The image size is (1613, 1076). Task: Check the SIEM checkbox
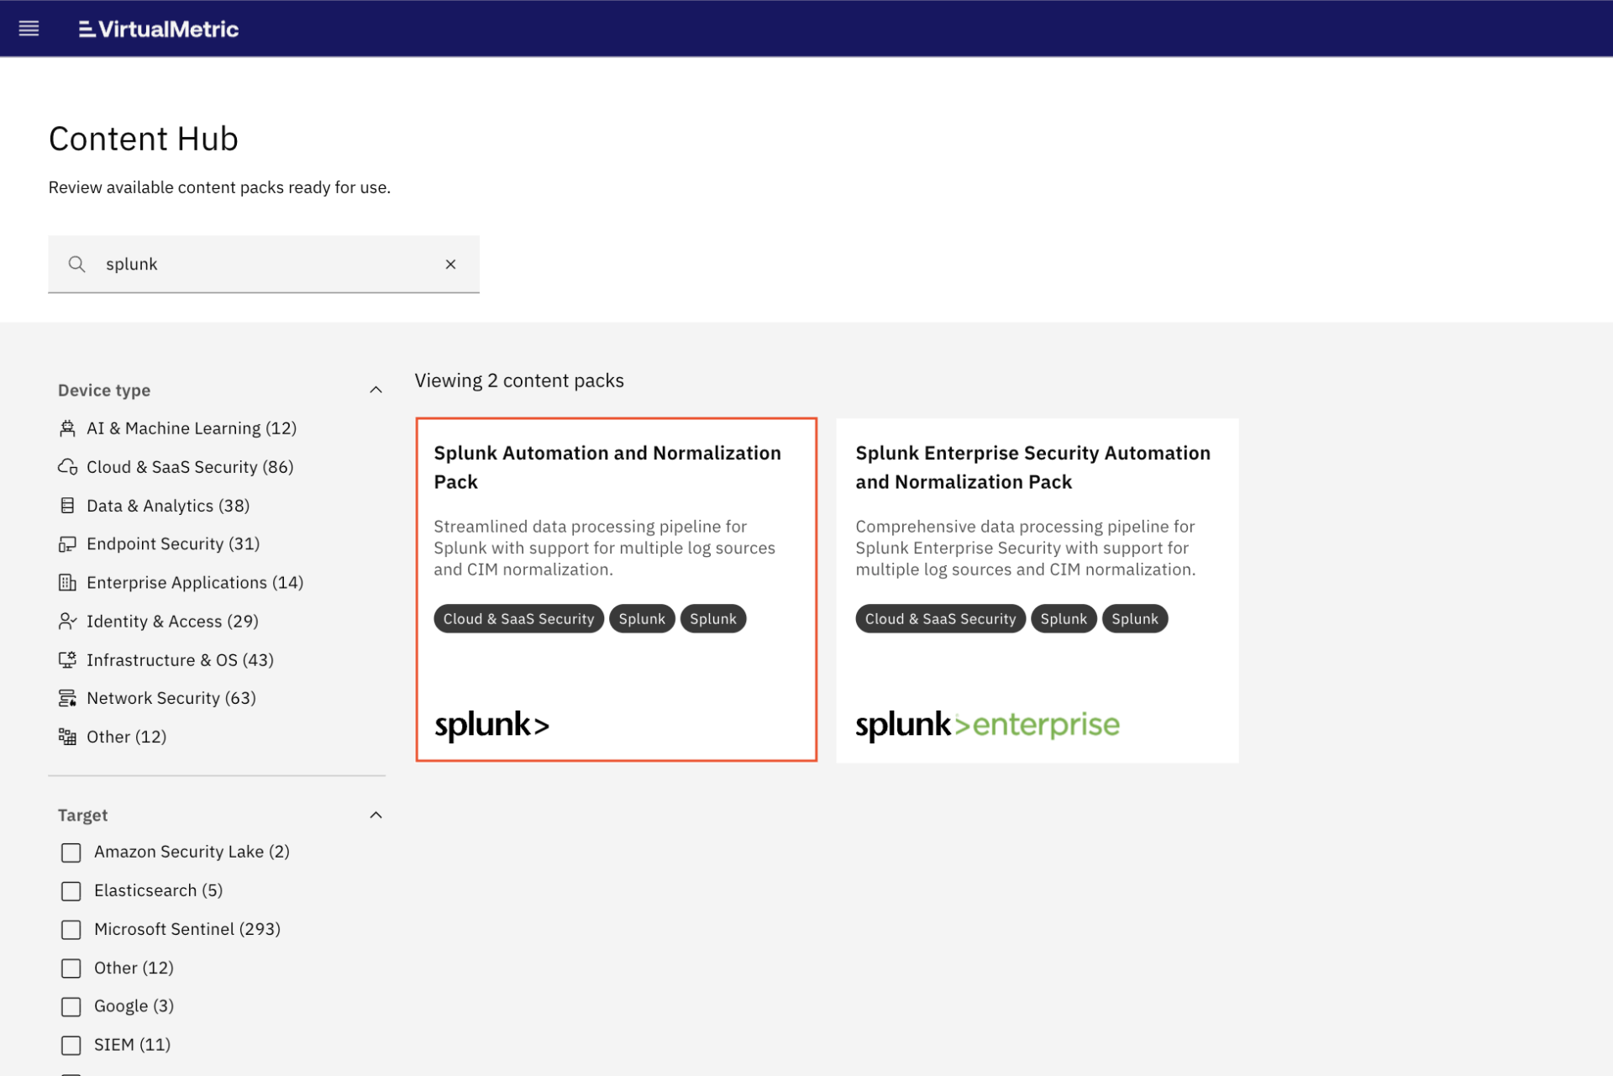71,1045
